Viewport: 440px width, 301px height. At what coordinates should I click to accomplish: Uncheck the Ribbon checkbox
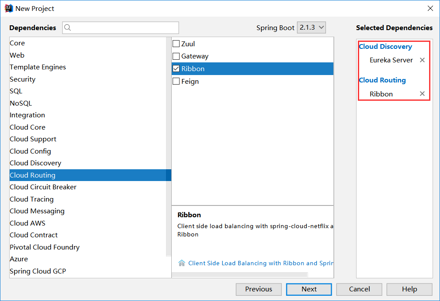pos(176,68)
